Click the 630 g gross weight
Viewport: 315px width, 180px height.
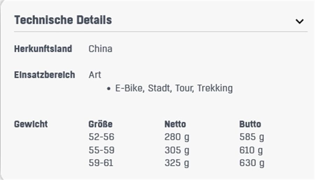point(252,163)
